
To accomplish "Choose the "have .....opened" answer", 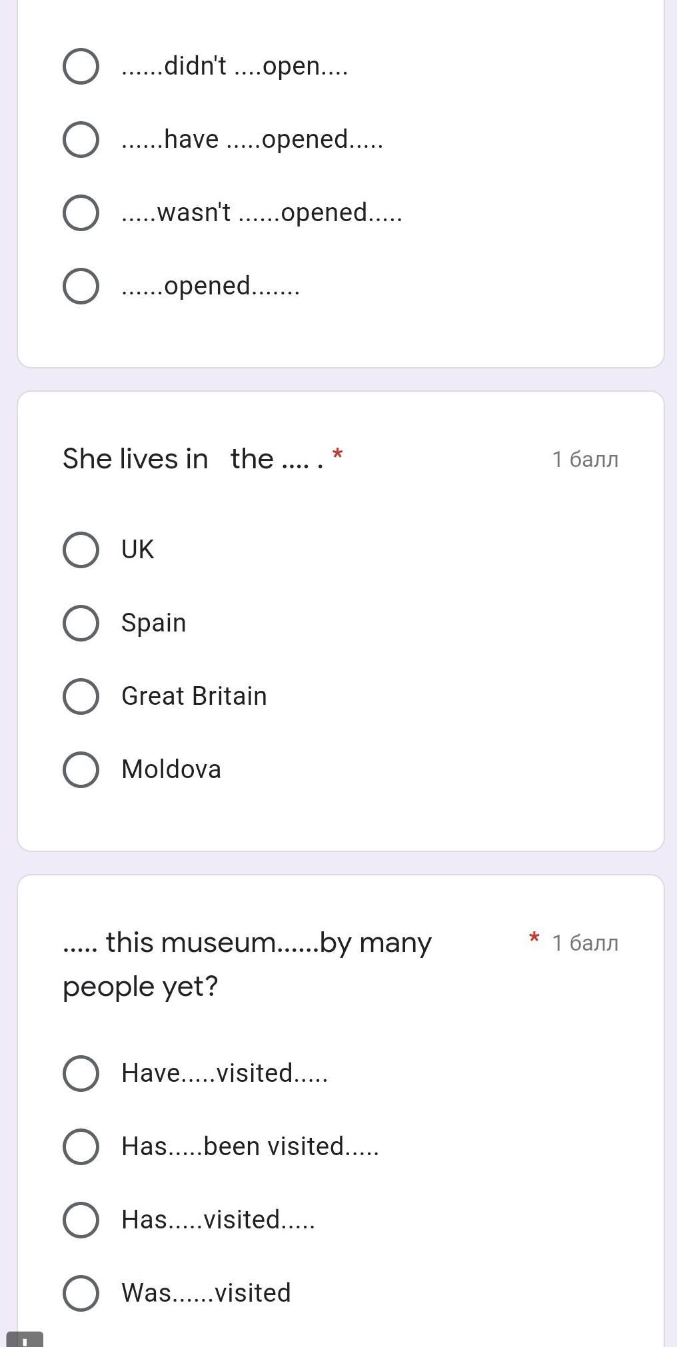I will pos(81,140).
